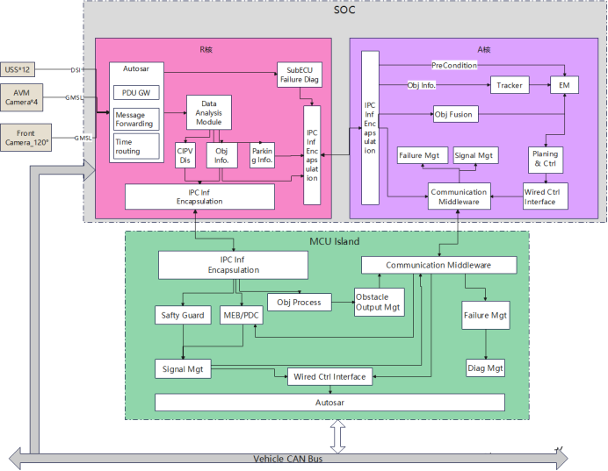Click the Autosar bar in MCU Island
The height and width of the screenshot is (471, 608).
pyautogui.click(x=330, y=403)
